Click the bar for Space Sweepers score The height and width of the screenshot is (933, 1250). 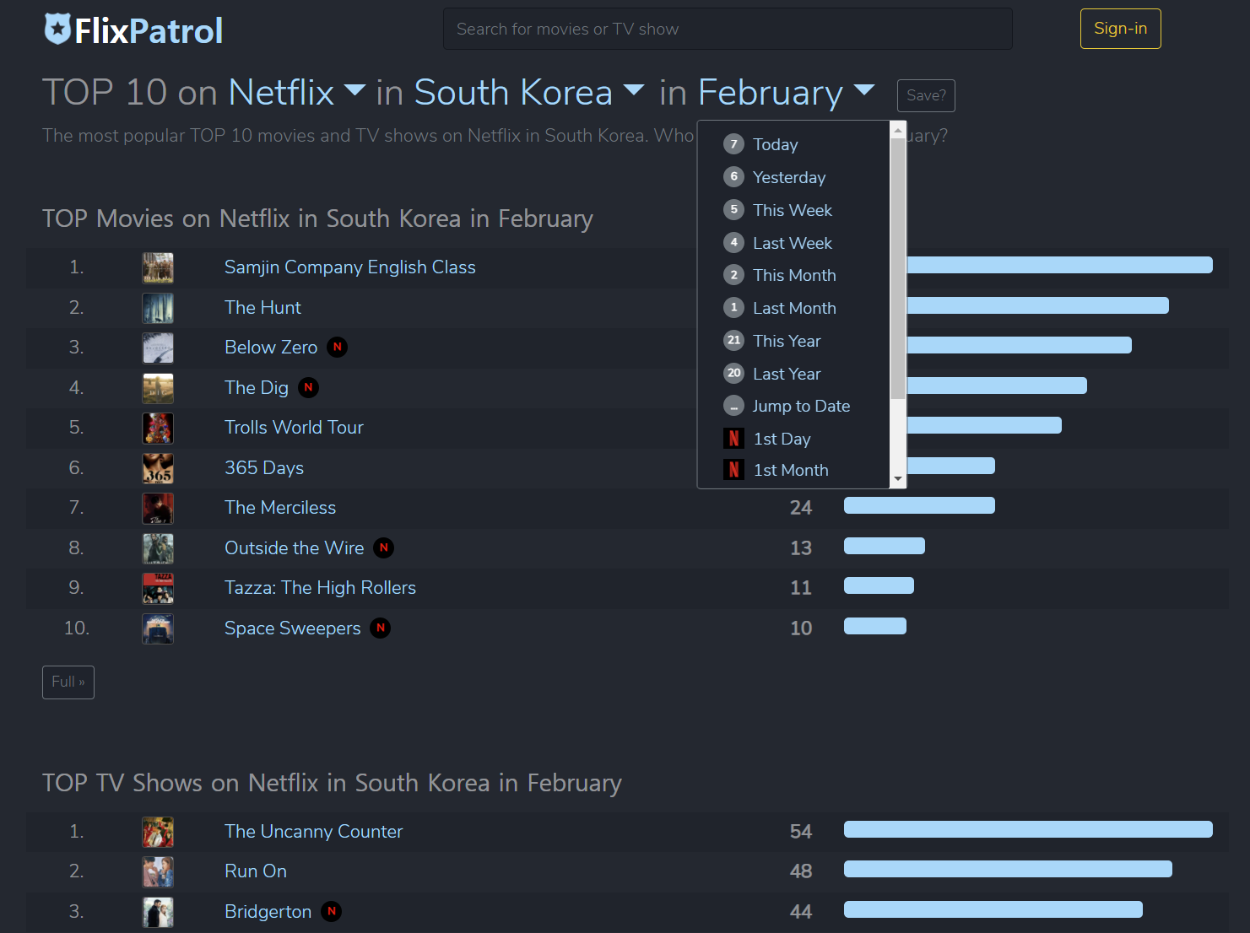tap(875, 626)
